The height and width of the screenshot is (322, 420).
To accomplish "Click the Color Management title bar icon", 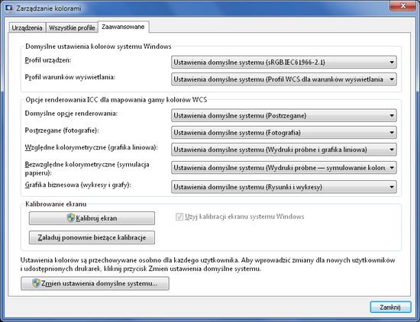I will [x=9, y=8].
